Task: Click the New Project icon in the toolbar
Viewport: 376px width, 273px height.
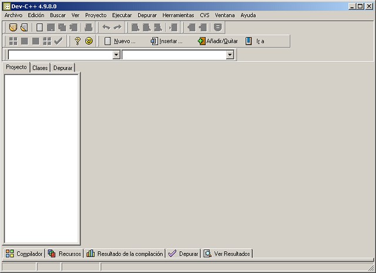Action: pyautogui.click(x=13, y=28)
